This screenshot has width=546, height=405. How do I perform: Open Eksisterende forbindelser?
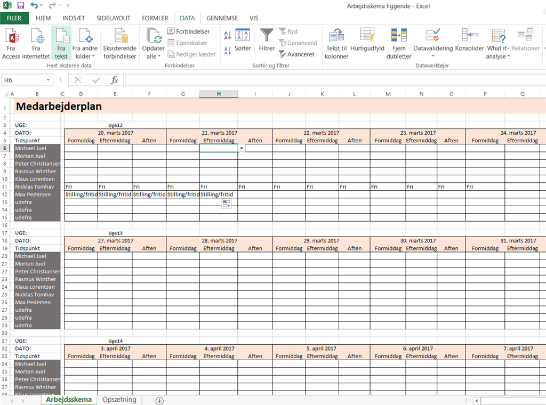(x=119, y=44)
